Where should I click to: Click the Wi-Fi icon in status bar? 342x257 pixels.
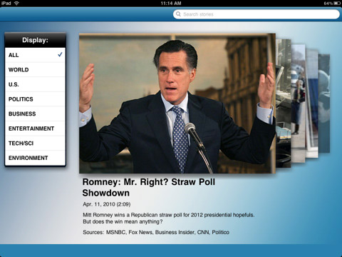[16, 3]
